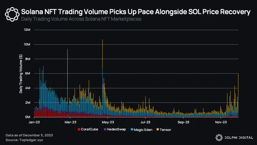Click the Delphi knot logo beside the title

(x=12, y=14)
